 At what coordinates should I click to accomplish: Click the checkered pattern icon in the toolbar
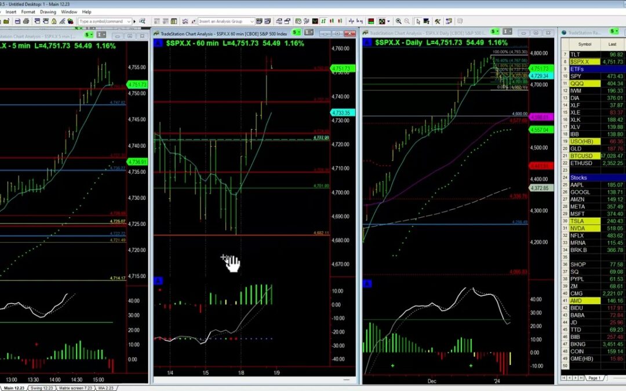pyautogui.click(x=381, y=21)
